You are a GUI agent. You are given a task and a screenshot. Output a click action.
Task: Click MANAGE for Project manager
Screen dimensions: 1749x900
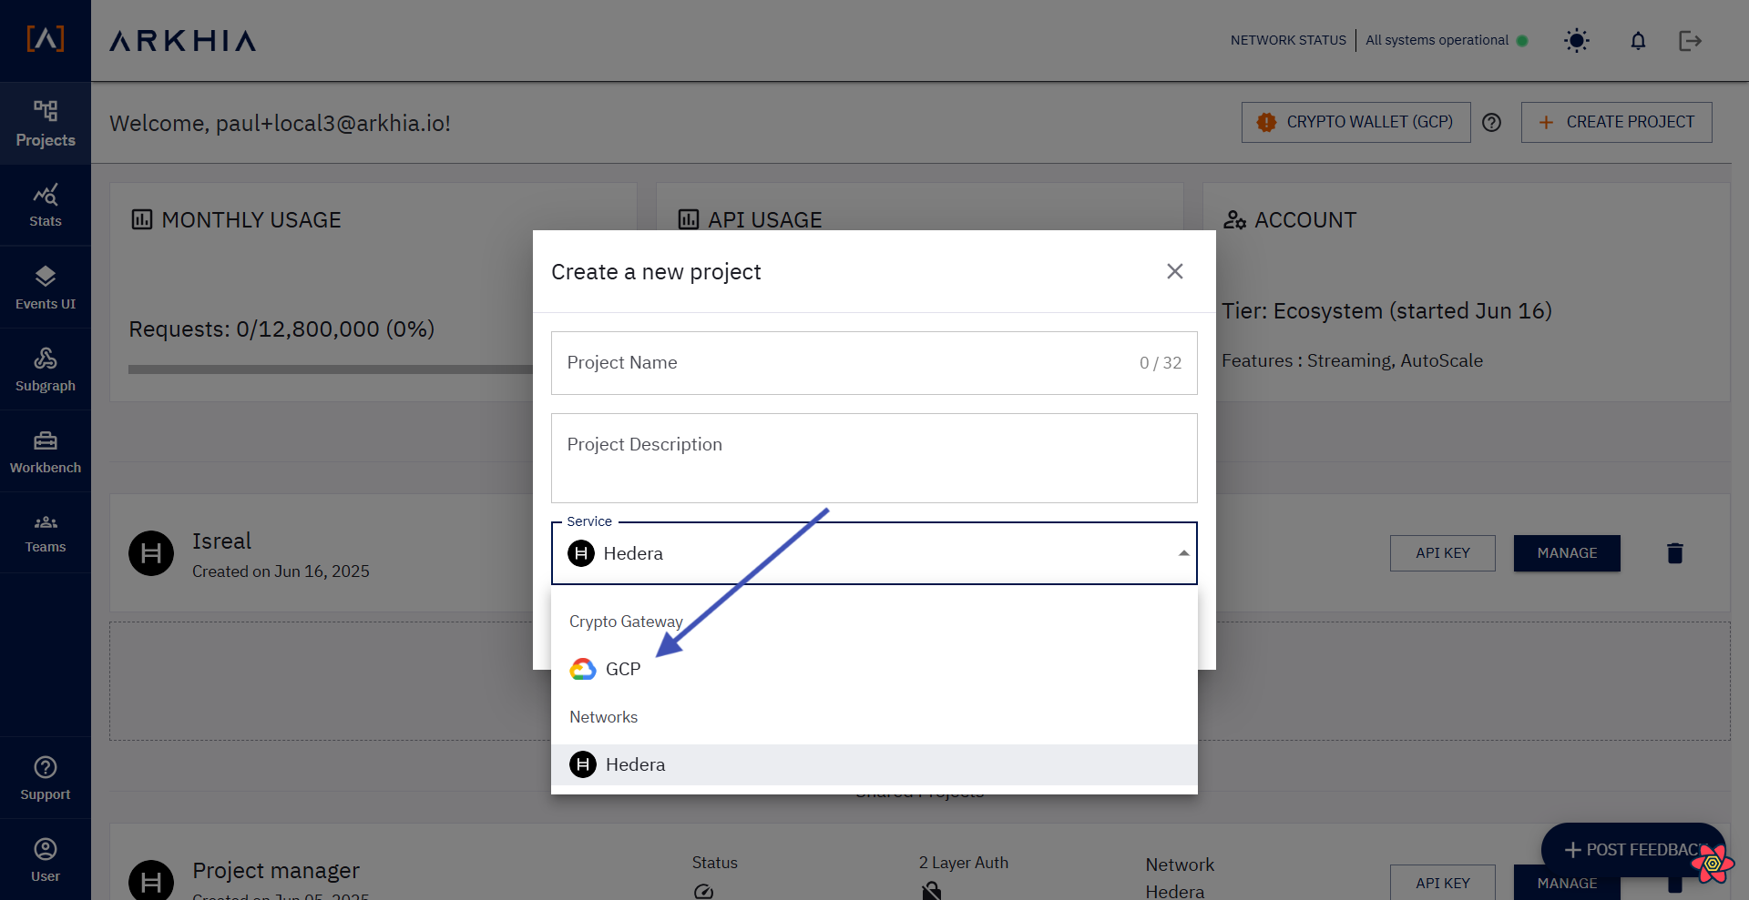click(x=1567, y=883)
